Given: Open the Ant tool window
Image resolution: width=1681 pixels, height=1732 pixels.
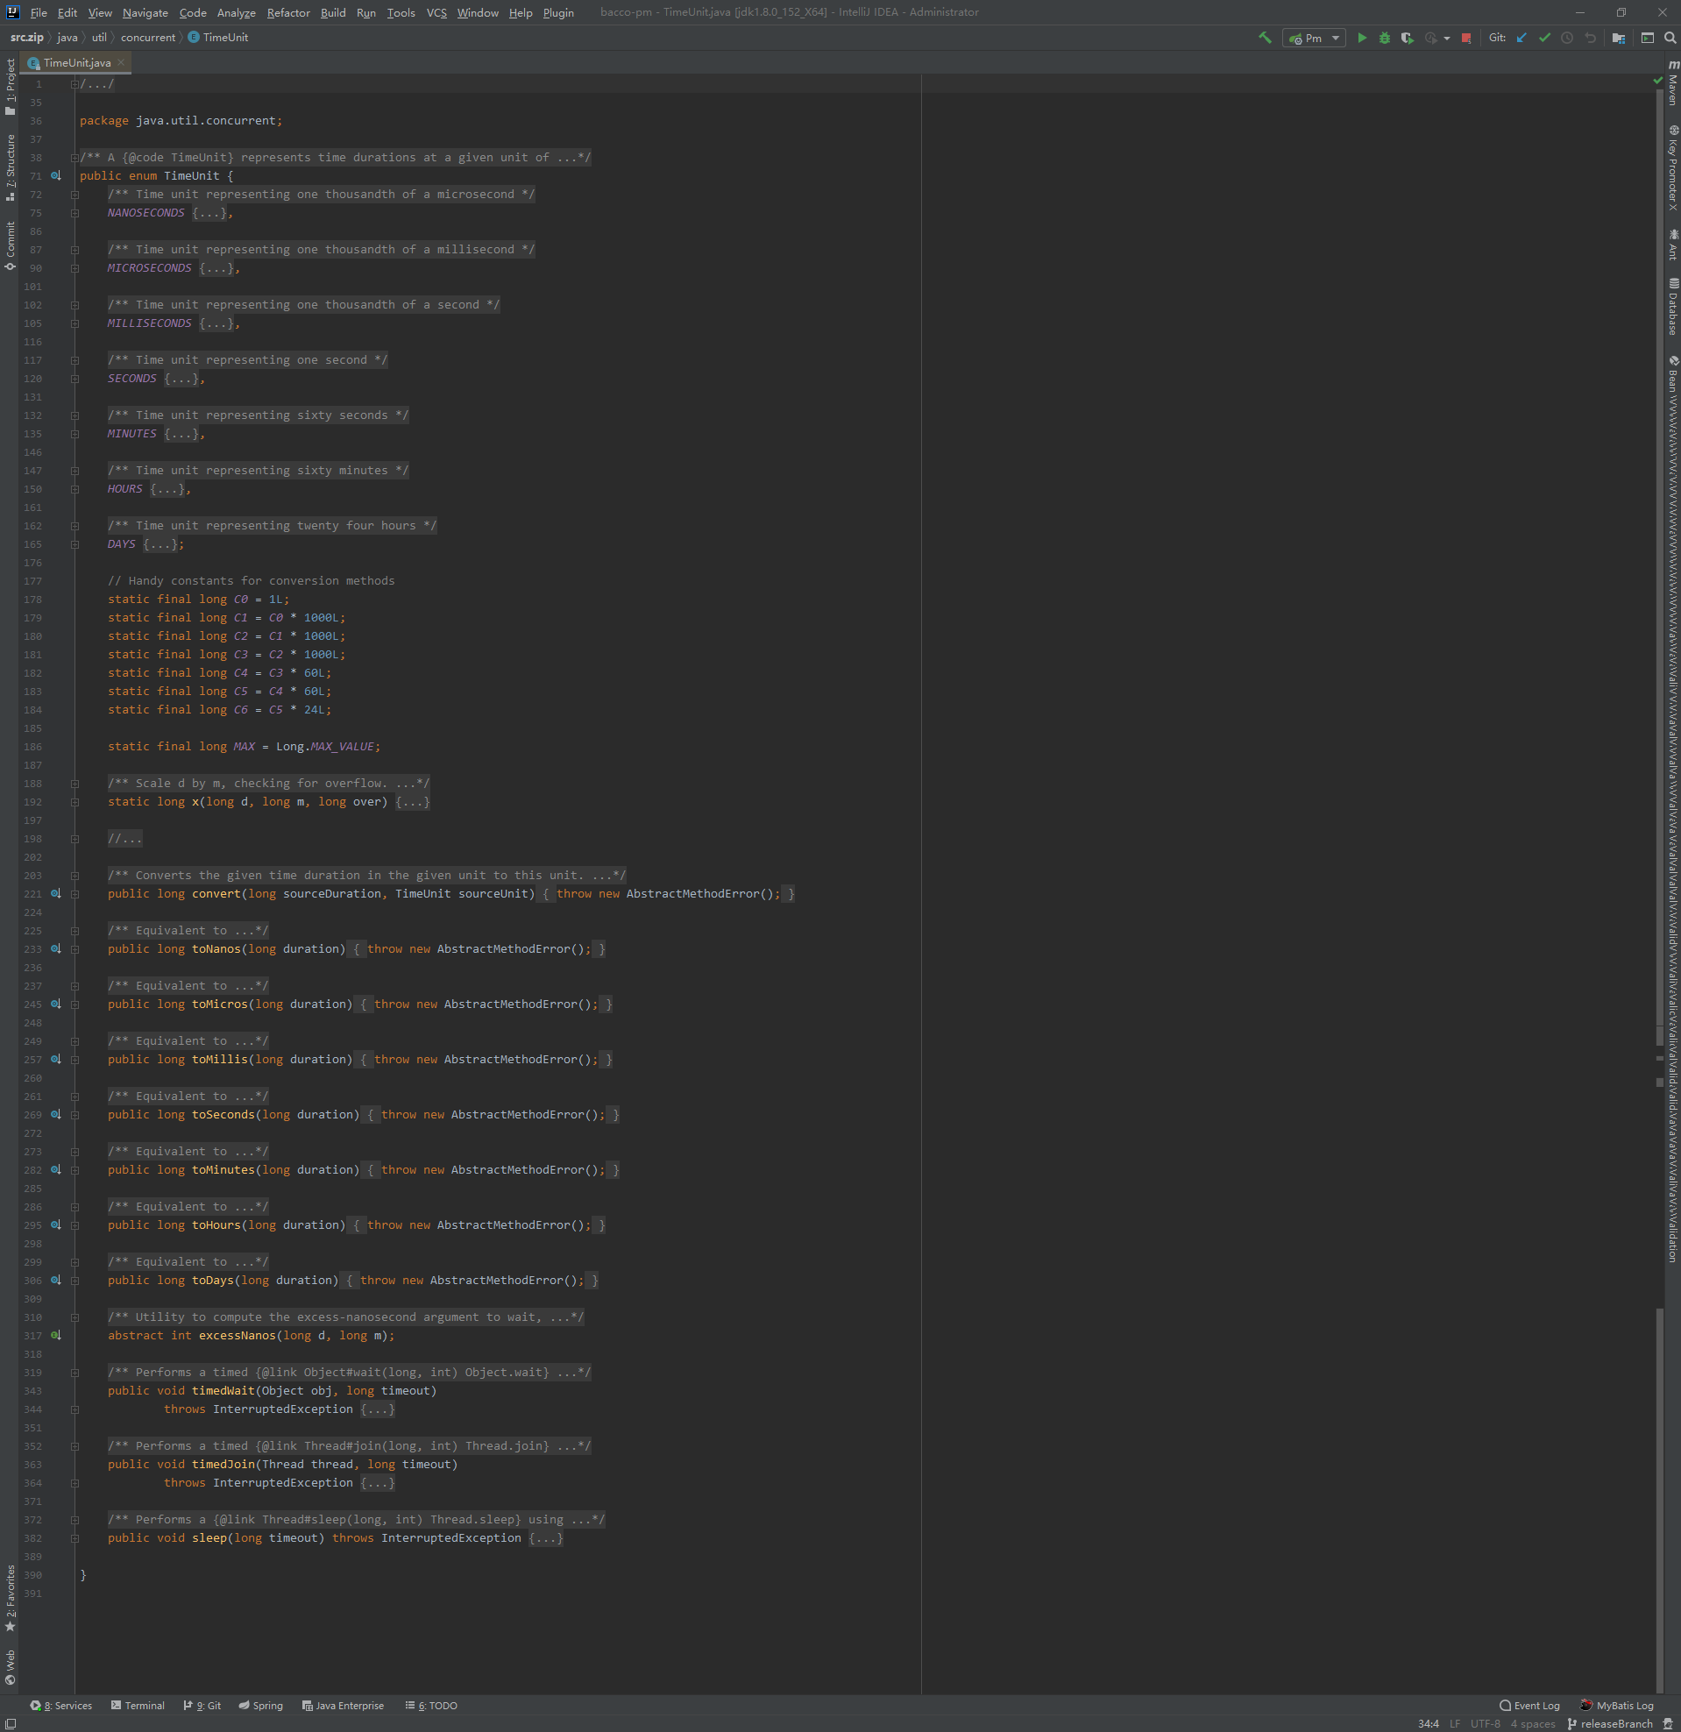Looking at the screenshot, I should tap(1672, 245).
